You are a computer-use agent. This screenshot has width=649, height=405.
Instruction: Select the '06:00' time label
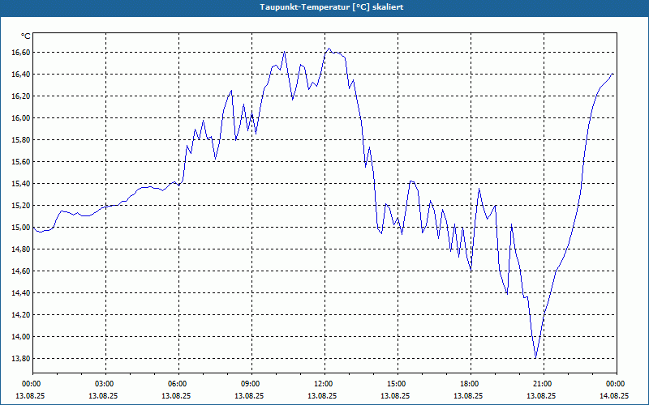(x=178, y=384)
